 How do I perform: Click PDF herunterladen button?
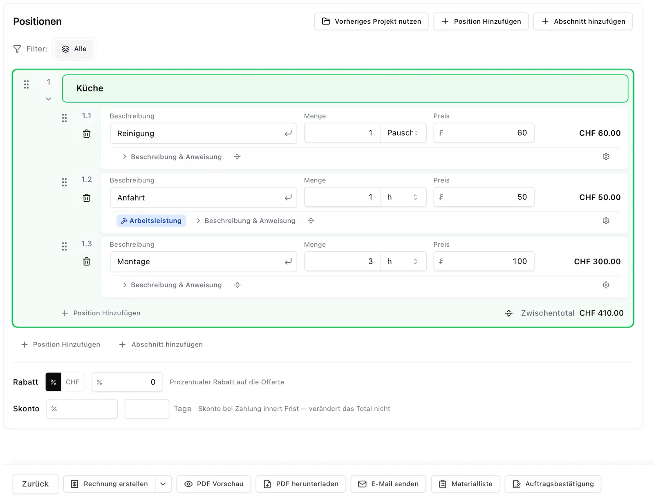pyautogui.click(x=301, y=484)
